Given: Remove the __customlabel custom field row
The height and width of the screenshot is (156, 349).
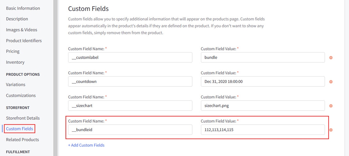Looking at the screenshot, I should 331,58.
